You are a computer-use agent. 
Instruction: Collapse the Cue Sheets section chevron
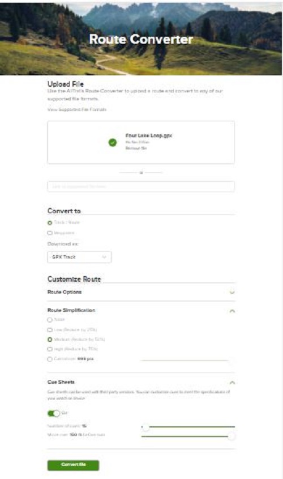pos(232,383)
